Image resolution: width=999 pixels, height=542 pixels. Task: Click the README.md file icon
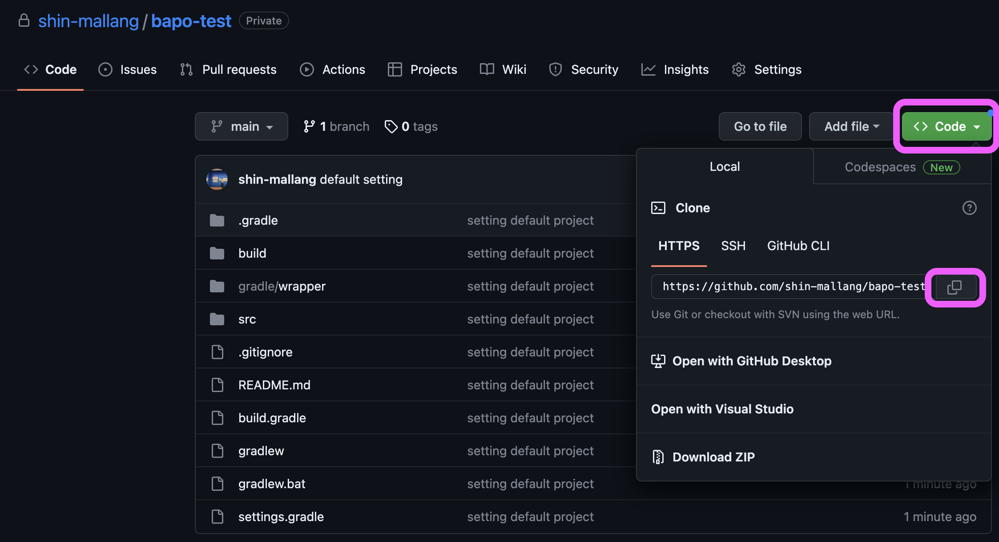[x=217, y=385]
